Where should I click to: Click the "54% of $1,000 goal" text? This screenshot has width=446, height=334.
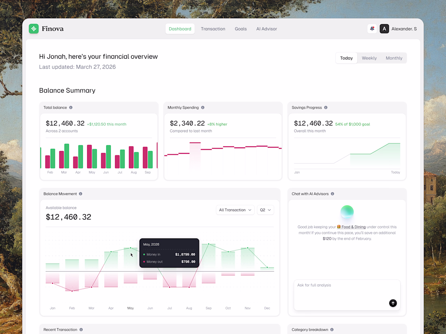[x=352, y=124]
